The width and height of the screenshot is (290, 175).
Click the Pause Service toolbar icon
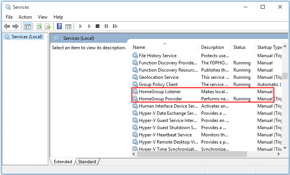point(106,26)
